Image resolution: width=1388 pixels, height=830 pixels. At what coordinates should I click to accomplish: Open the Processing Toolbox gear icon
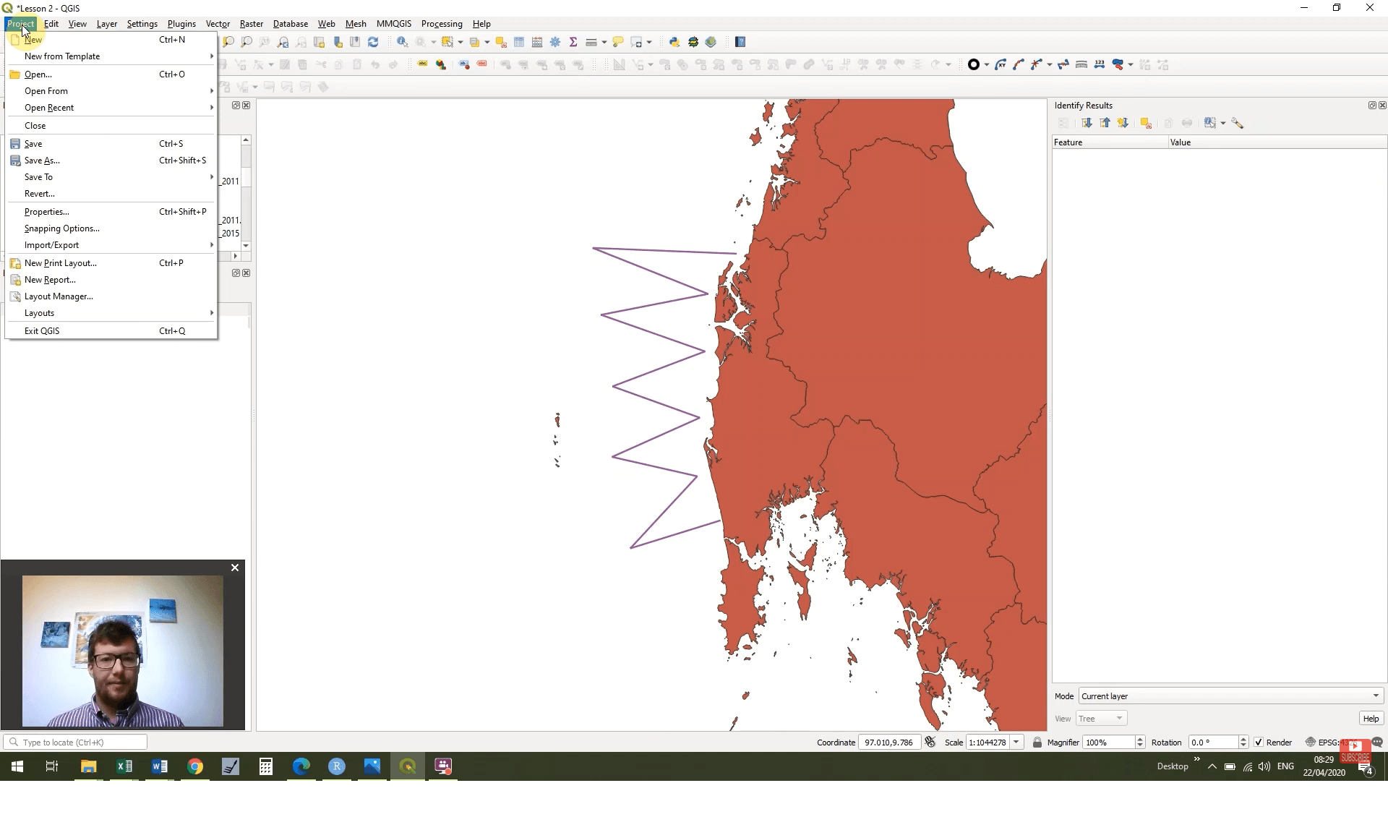click(555, 42)
